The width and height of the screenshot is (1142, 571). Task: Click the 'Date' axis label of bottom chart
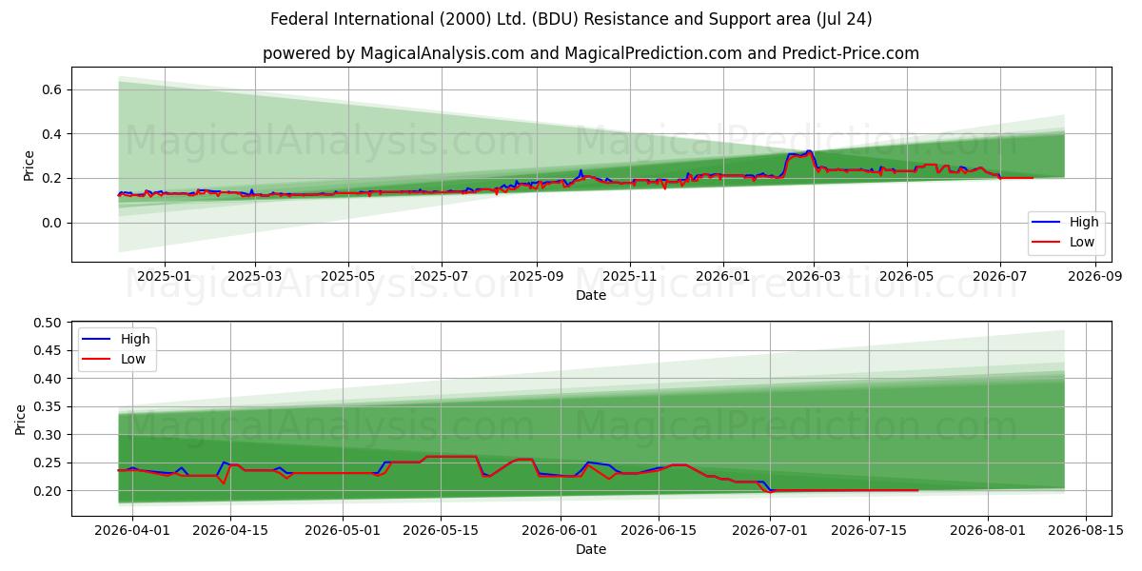tap(591, 550)
